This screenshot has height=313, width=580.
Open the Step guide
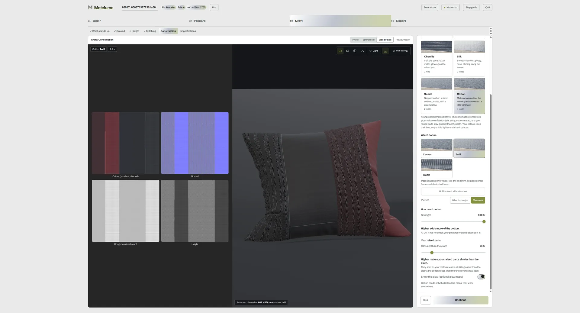tap(471, 8)
